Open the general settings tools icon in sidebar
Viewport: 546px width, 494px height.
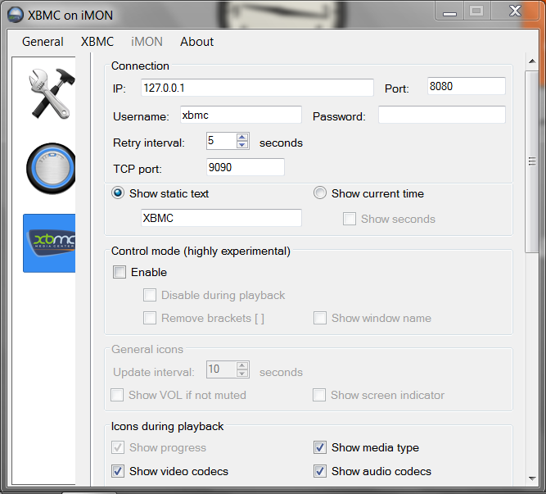click(x=52, y=93)
